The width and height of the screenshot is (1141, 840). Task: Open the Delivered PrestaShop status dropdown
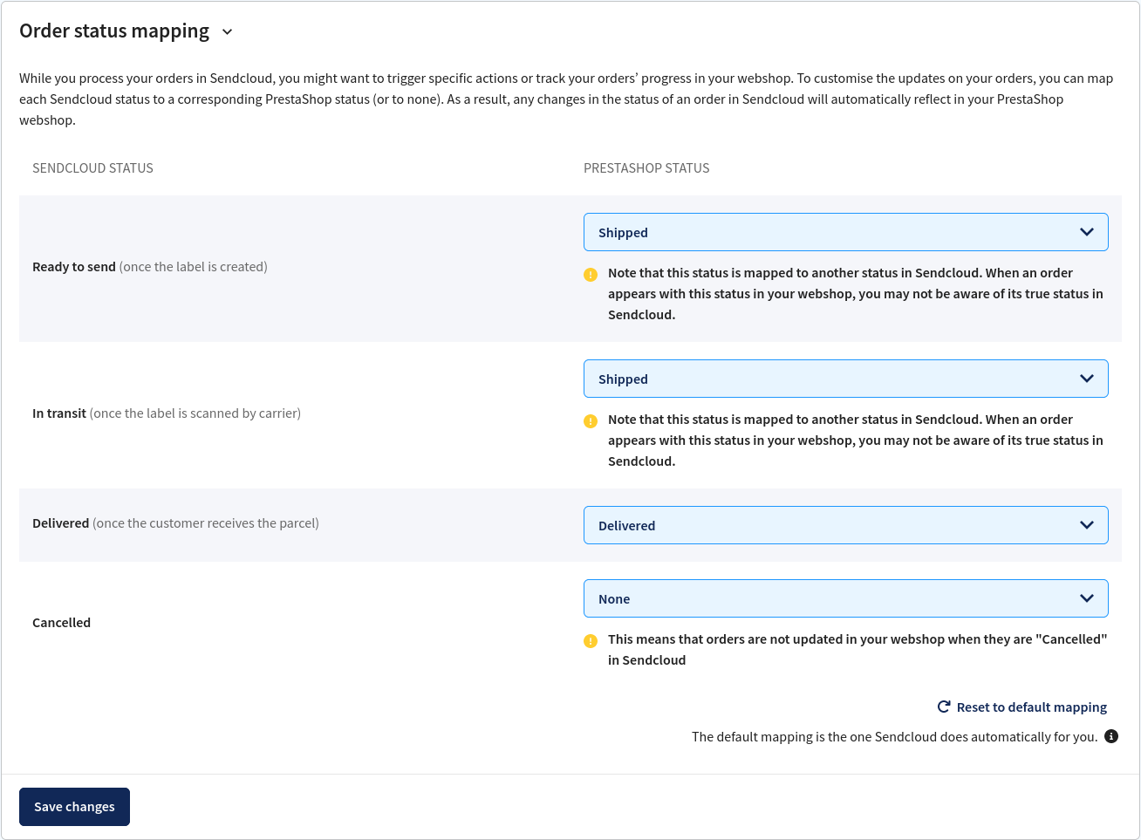coord(845,525)
